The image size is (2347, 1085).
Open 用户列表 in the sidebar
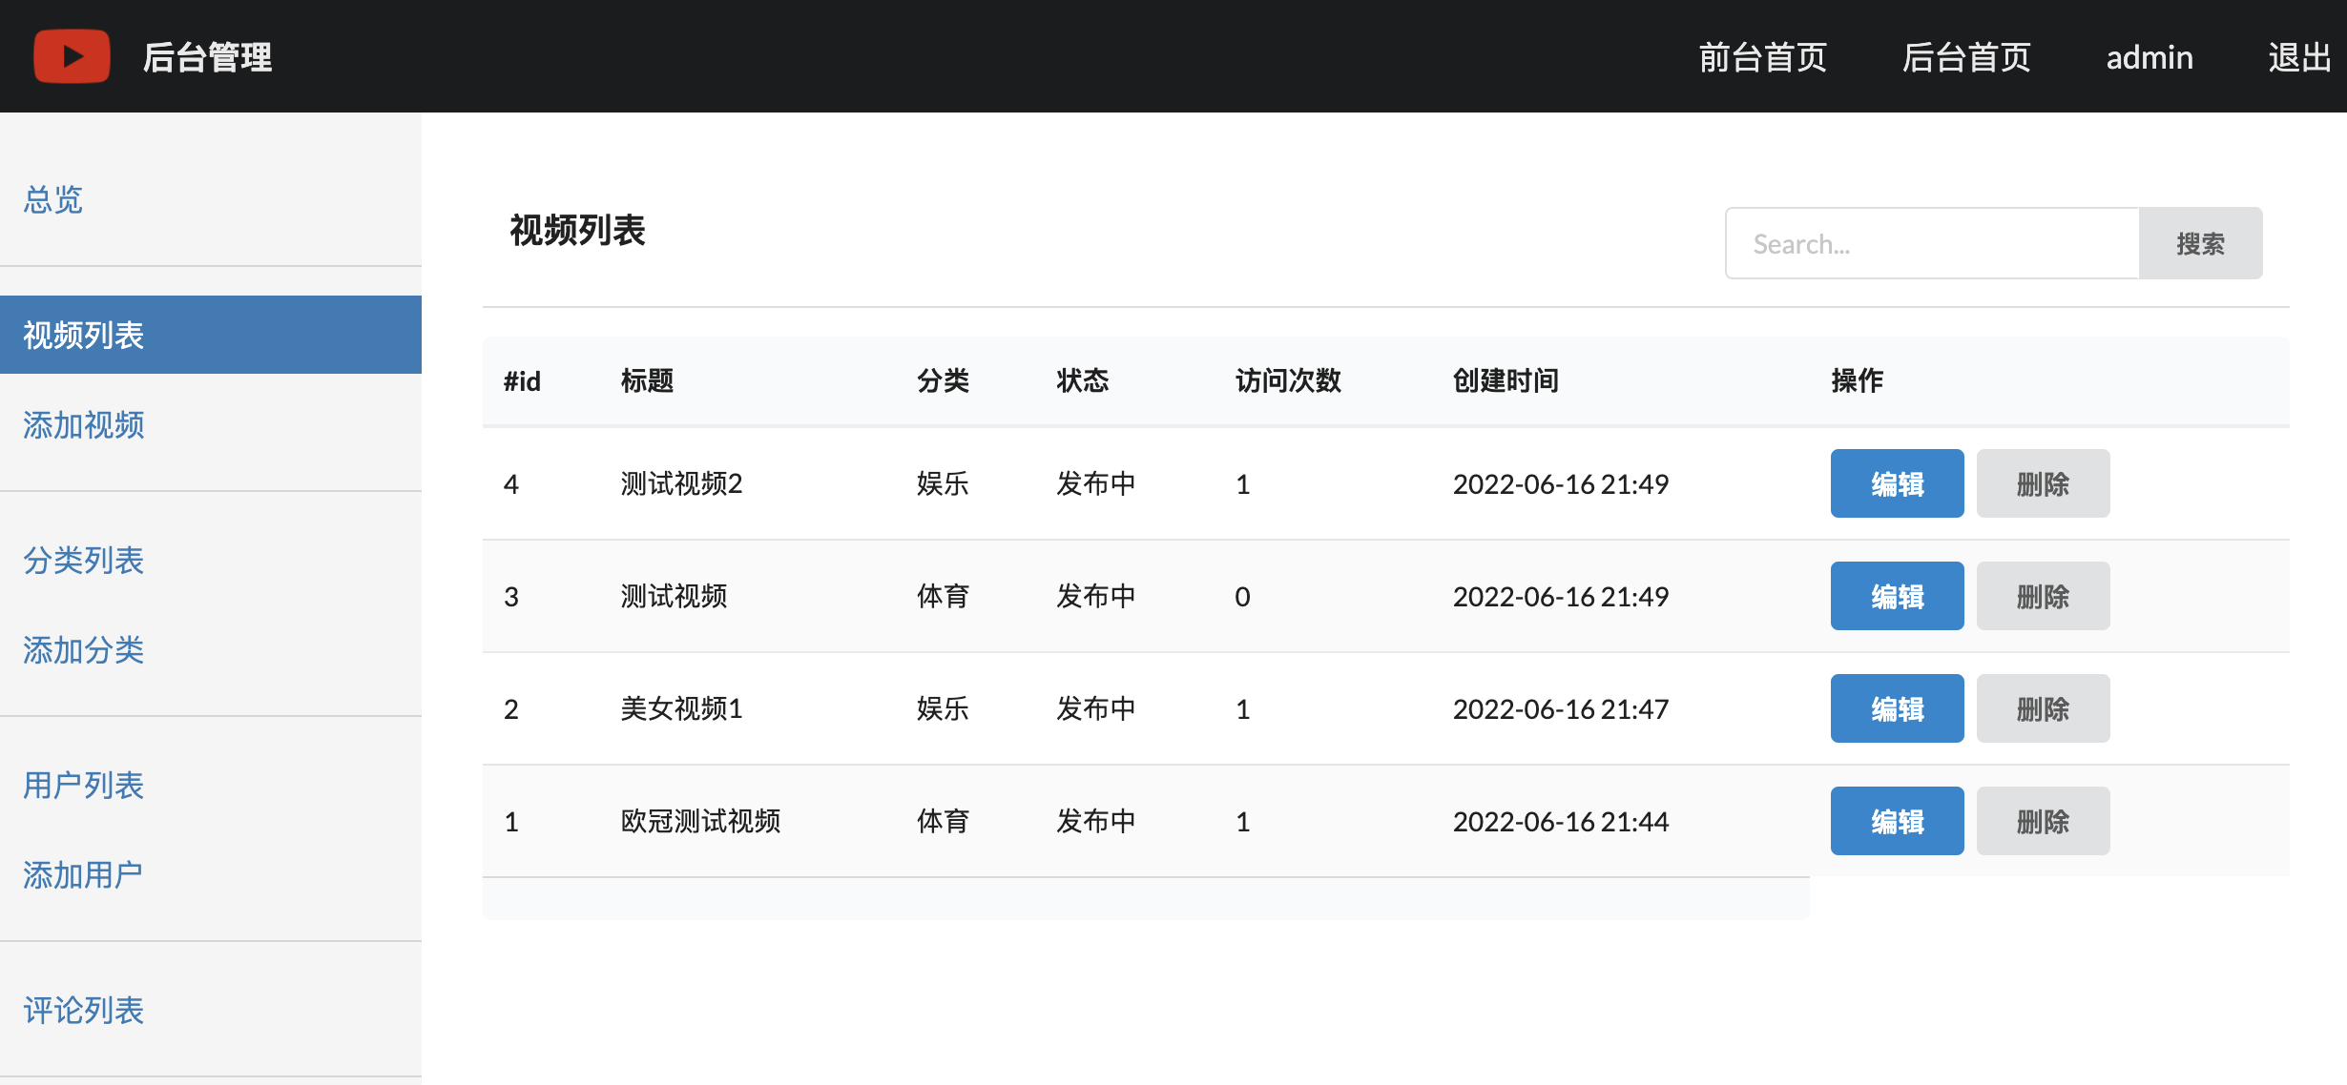pos(84,785)
